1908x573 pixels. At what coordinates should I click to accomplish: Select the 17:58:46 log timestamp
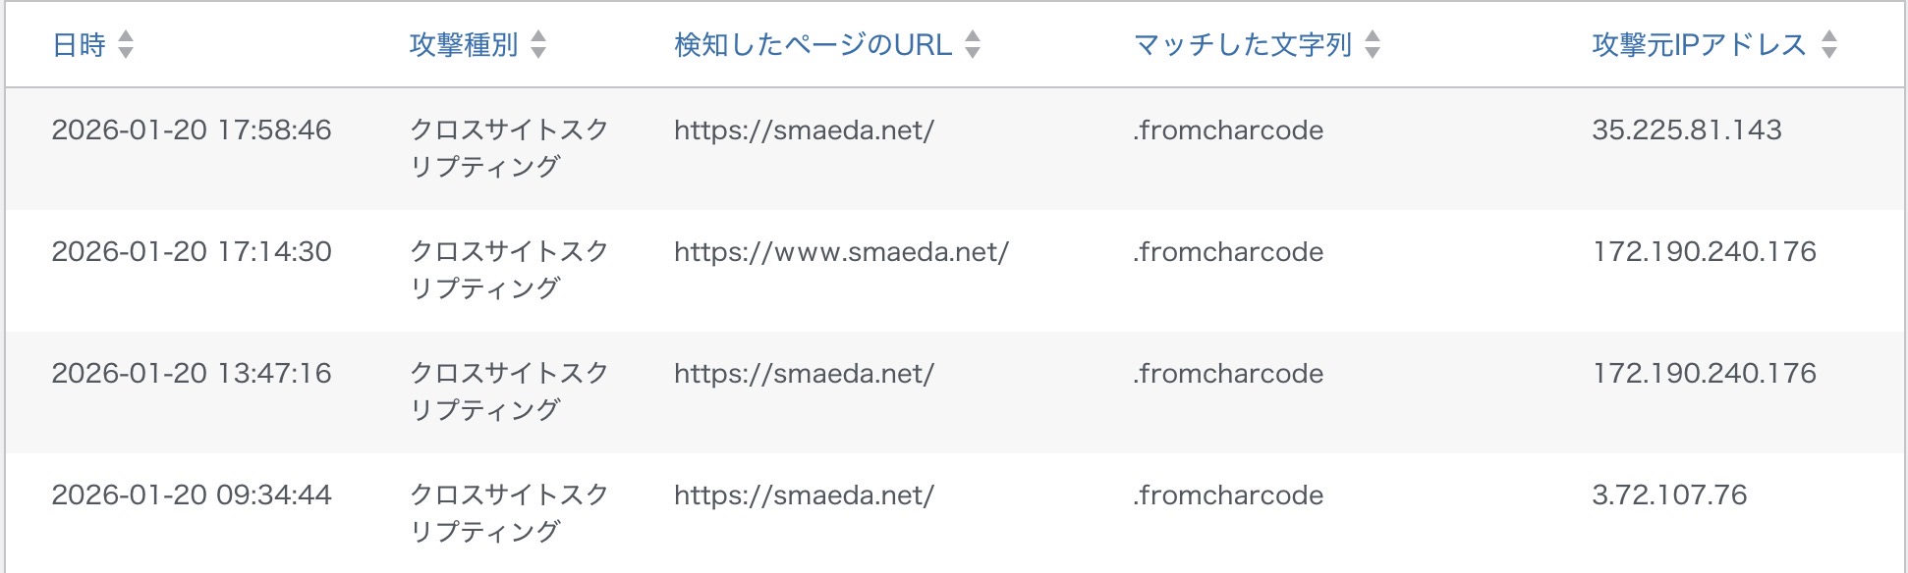click(x=192, y=130)
